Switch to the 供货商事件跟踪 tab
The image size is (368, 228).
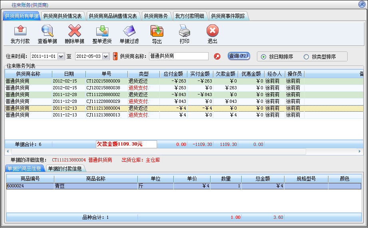point(229,16)
